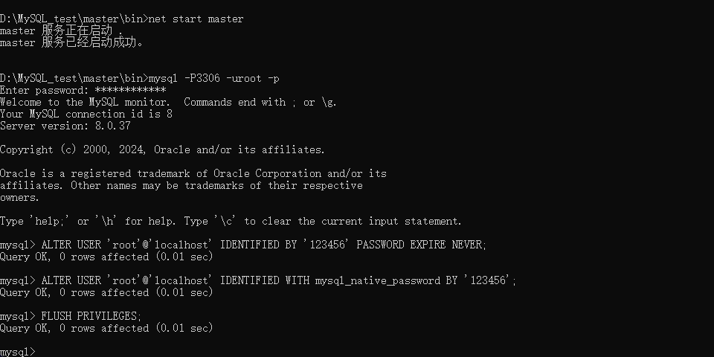Click the "master 服务正在启动" message
Viewport: 714px width, 357px height.
pos(59,30)
